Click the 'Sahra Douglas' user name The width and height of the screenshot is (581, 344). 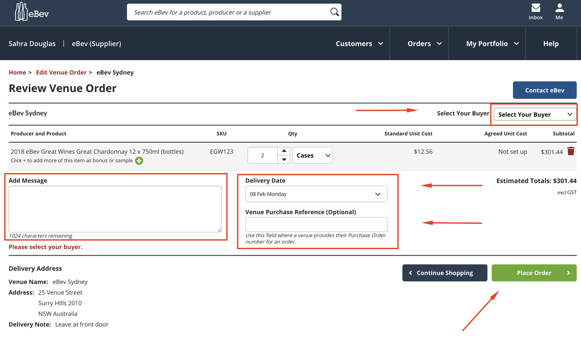(x=32, y=43)
